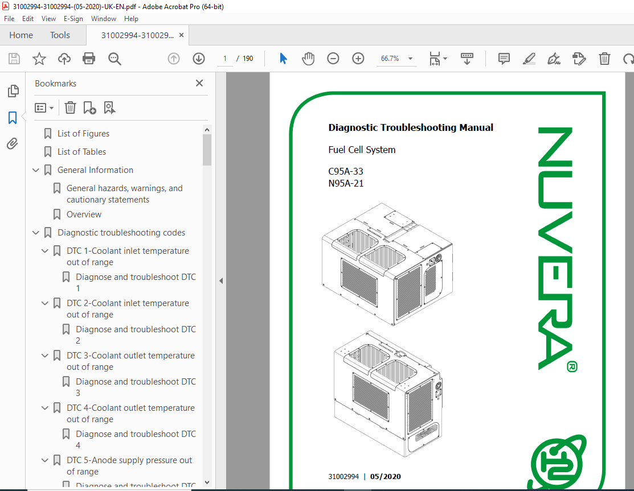This screenshot has height=491, width=634.
Task: Open the bookmarks options dropdown
Action: (x=44, y=108)
